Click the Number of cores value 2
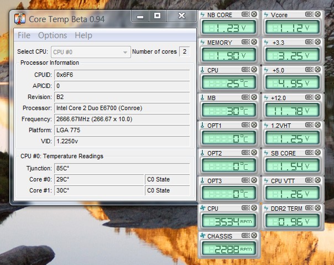 pyautogui.click(x=185, y=51)
